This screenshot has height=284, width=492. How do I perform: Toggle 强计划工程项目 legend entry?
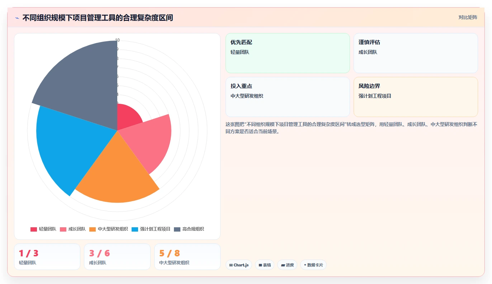(151, 229)
